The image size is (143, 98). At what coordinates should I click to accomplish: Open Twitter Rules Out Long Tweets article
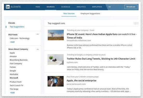(101, 59)
